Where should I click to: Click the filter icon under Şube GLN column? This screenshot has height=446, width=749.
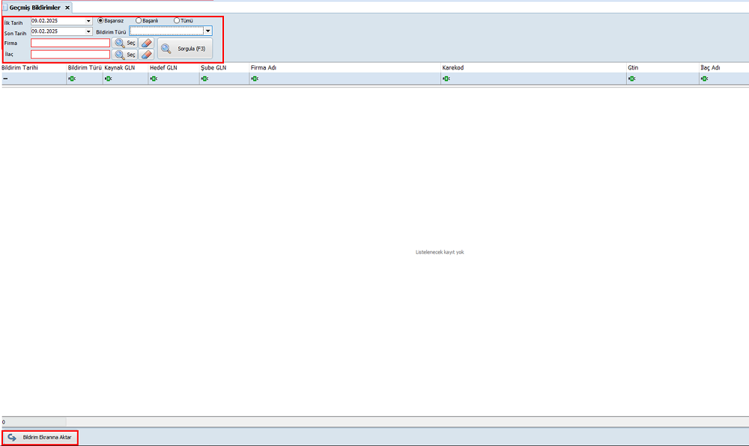204,79
